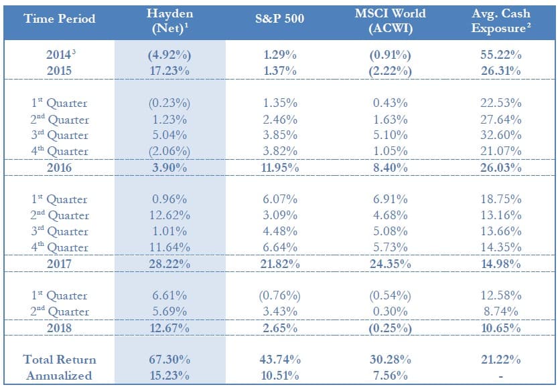Click the Total Return row label

coord(59,360)
